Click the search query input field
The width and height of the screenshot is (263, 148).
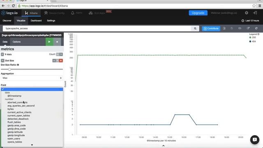pos(97,28)
